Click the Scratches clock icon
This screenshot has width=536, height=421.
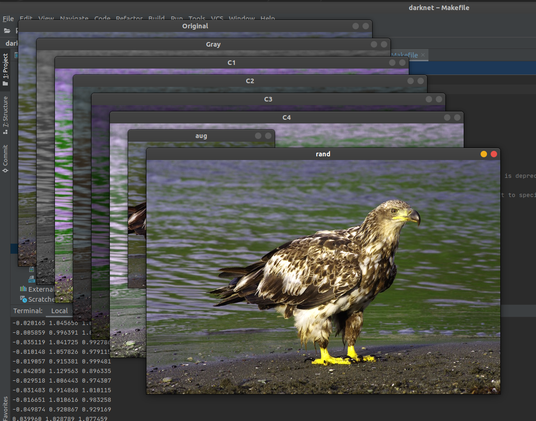click(23, 299)
